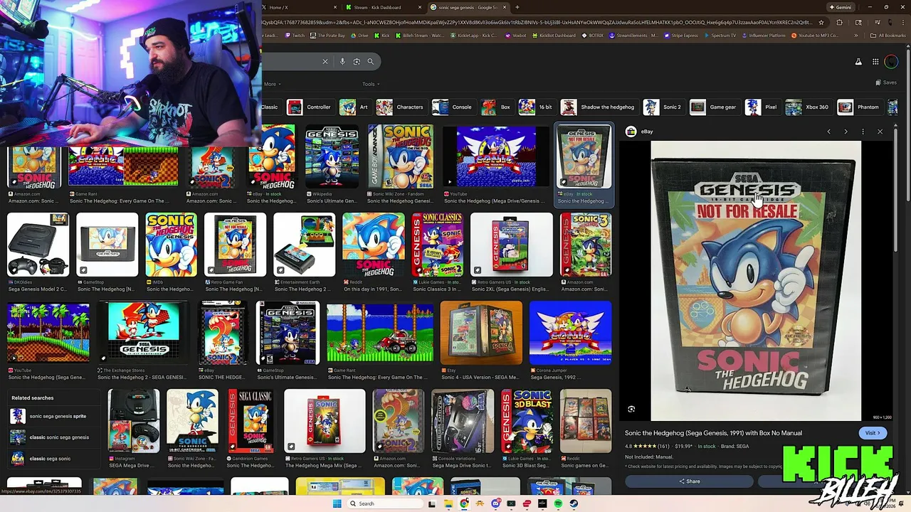Open File Explorer from the taskbar

(x=448, y=503)
